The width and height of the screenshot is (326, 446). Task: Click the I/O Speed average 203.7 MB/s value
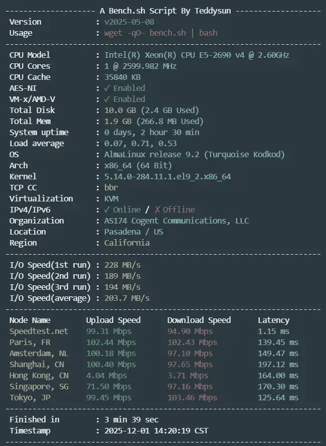127,298
